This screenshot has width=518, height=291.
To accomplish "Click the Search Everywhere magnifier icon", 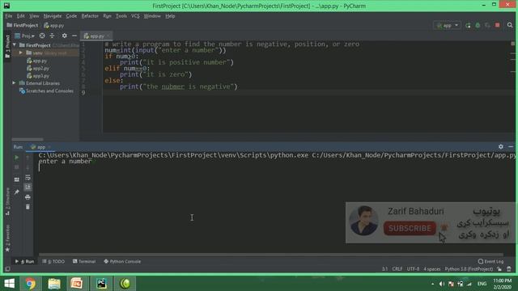I will point(510,25).
